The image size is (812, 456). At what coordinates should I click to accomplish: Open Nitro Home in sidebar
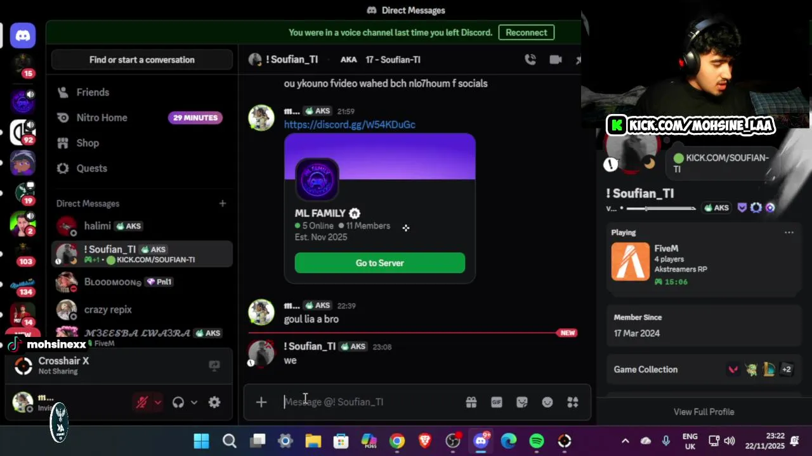click(142, 118)
